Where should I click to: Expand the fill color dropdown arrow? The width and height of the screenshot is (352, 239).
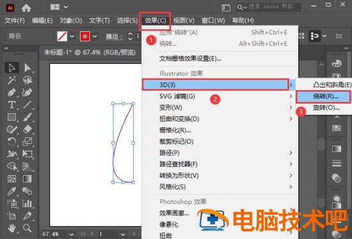click(x=72, y=36)
